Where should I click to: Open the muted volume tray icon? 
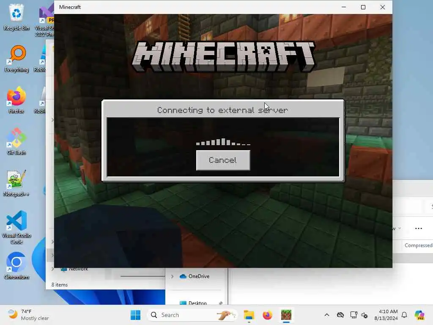[x=364, y=315]
